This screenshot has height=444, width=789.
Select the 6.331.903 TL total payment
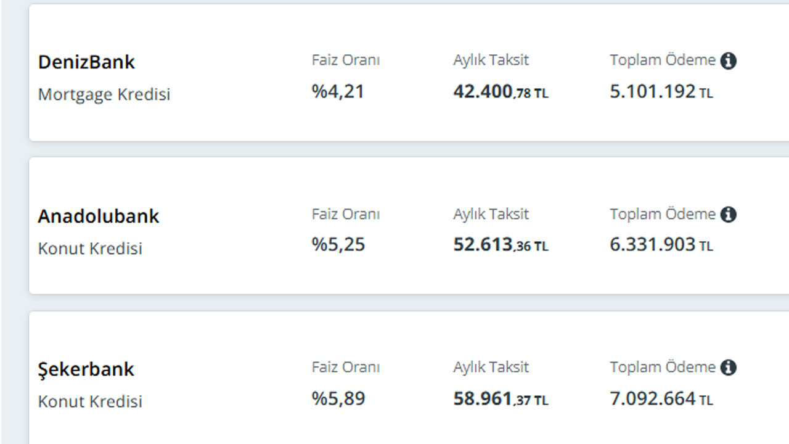click(661, 245)
